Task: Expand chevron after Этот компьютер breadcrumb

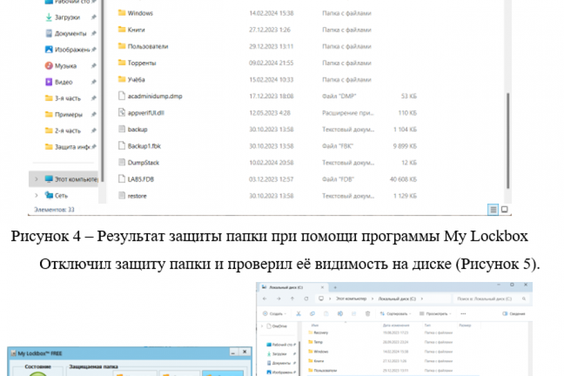Action: (372, 299)
